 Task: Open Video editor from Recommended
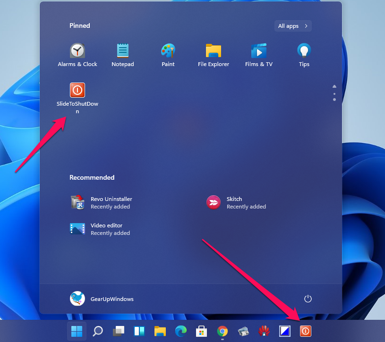(100, 229)
